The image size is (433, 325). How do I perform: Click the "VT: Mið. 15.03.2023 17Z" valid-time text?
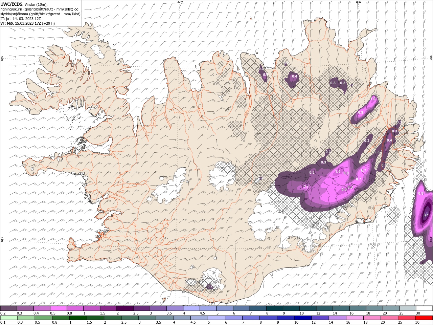click(21, 23)
